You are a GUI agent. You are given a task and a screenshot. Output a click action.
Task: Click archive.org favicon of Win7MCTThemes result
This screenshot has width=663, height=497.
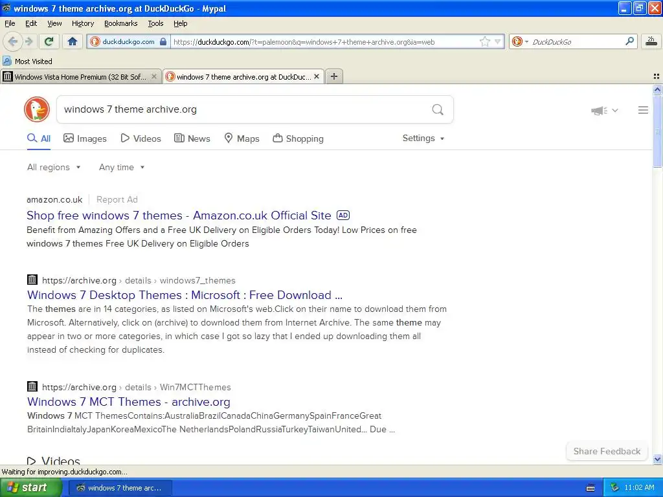pyautogui.click(x=32, y=386)
